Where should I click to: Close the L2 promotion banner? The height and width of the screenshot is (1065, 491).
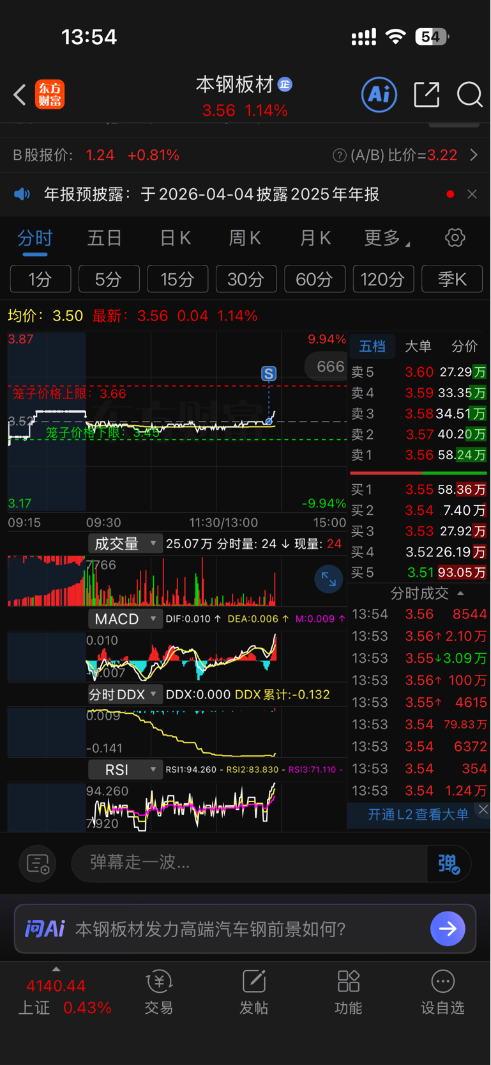coord(483,810)
